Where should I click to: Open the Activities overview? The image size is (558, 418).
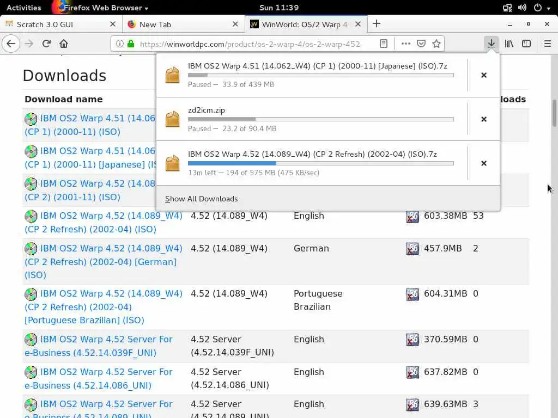tap(24, 8)
